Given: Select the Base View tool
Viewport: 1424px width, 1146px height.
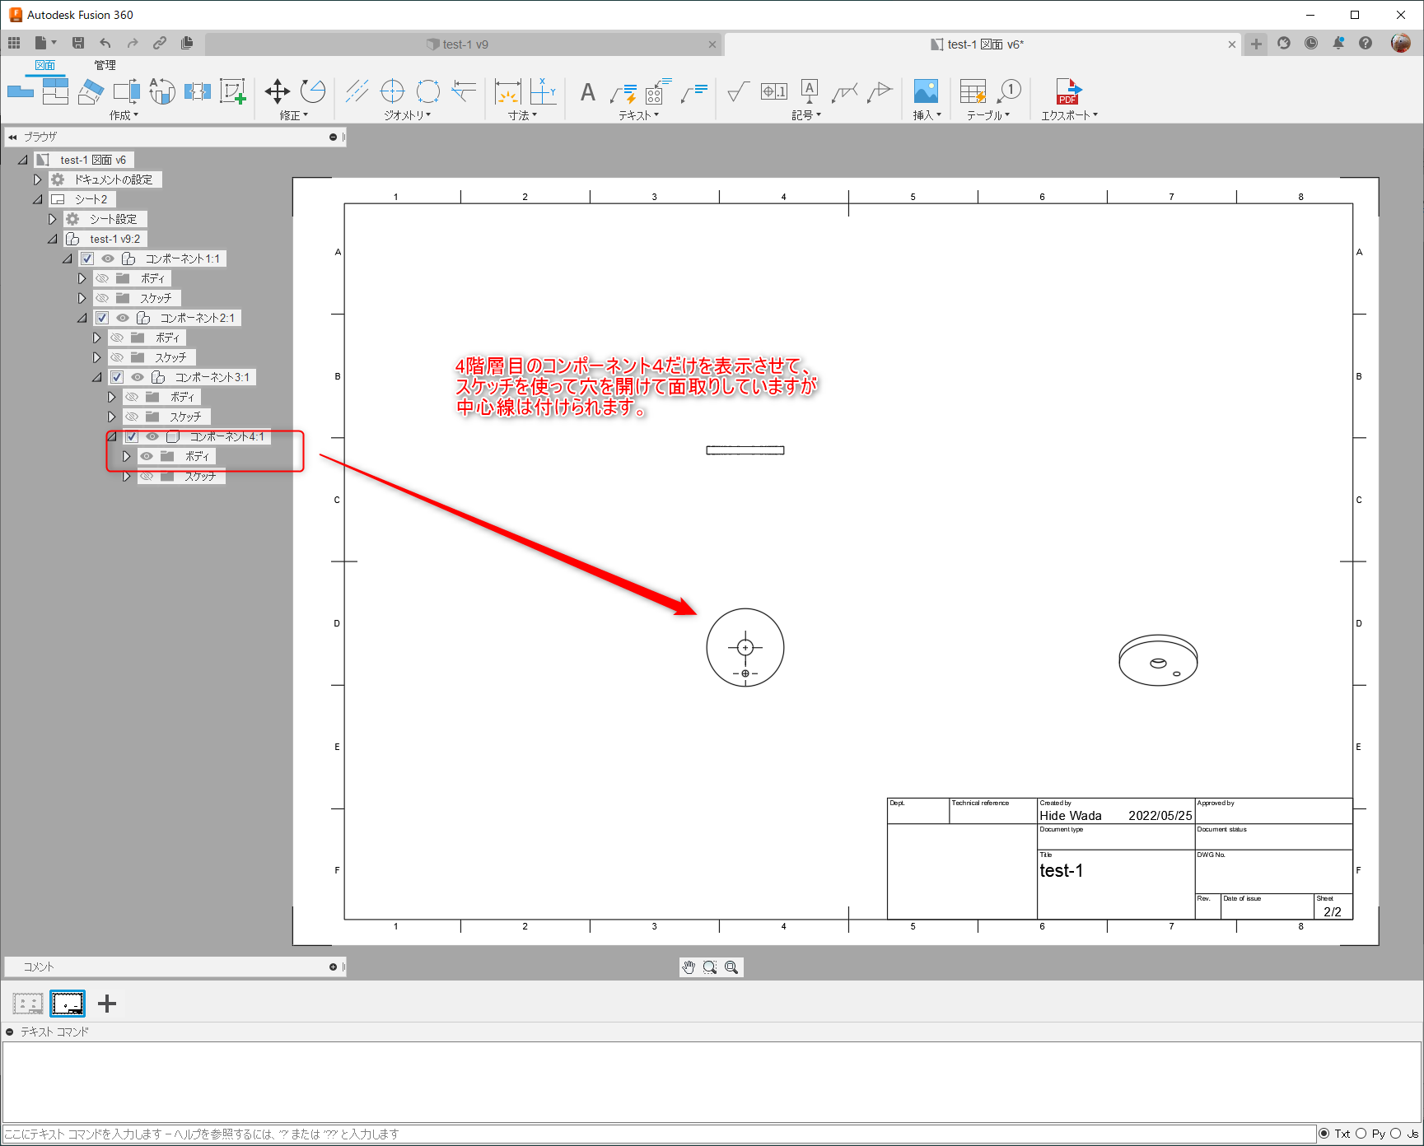Looking at the screenshot, I should 20,91.
